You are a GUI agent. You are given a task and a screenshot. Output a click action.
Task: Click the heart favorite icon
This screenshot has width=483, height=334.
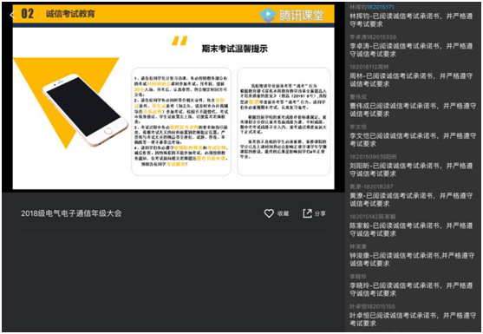(269, 213)
